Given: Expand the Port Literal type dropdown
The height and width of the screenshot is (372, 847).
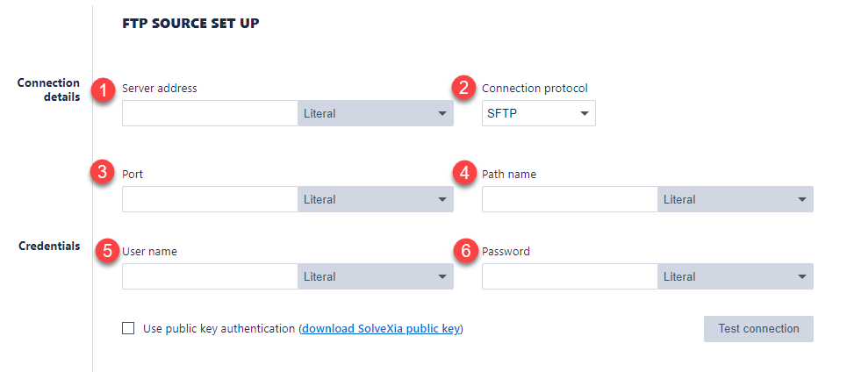Looking at the screenshot, I should point(375,199).
